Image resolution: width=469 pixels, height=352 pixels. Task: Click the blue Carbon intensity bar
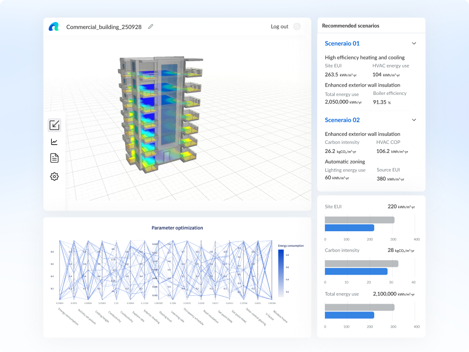point(356,271)
